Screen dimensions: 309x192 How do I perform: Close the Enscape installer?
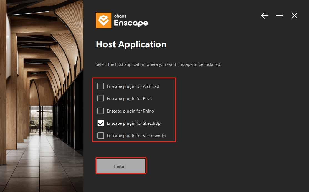click(294, 16)
